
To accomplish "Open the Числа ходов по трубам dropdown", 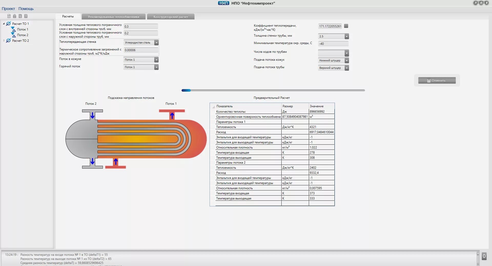I will pyautogui.click(x=346, y=53).
